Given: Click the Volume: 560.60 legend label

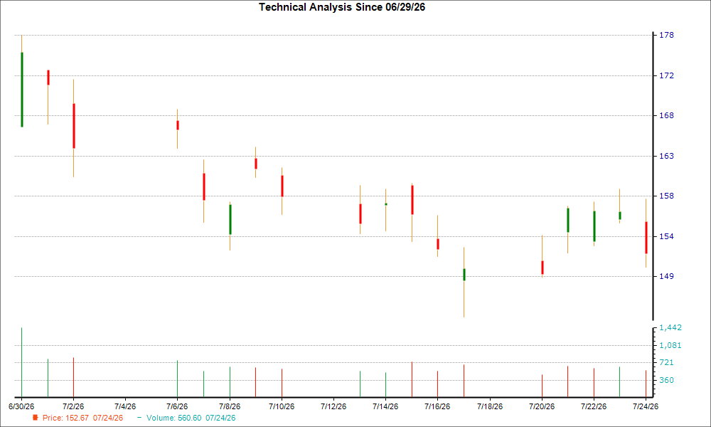Looking at the screenshot, I should 191,418.
